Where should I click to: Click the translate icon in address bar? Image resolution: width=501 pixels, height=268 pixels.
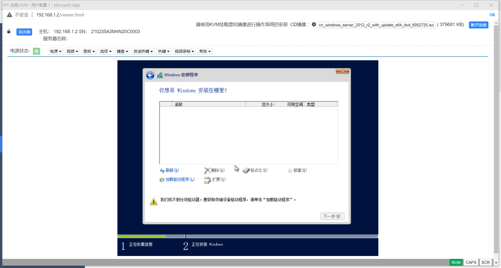(x=492, y=15)
